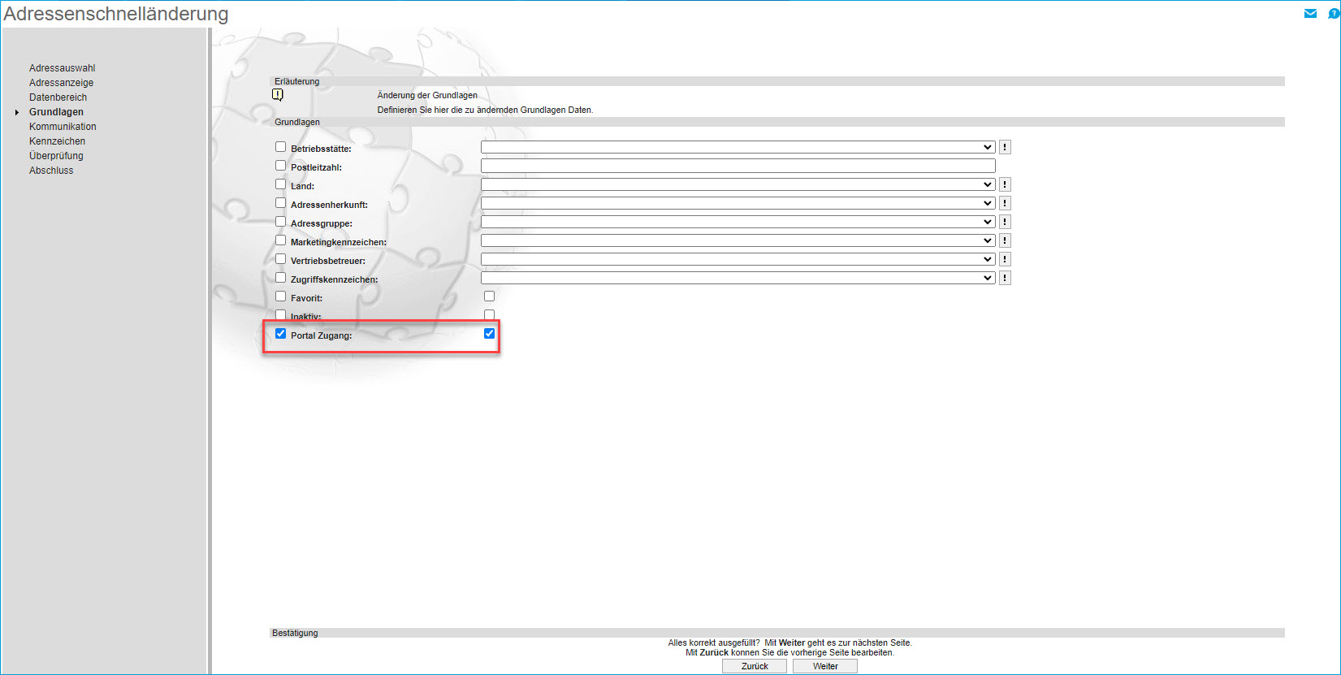Screen dimensions: 1341x675
Task: Expand the Adressenherkunft dropdown
Action: pos(738,203)
